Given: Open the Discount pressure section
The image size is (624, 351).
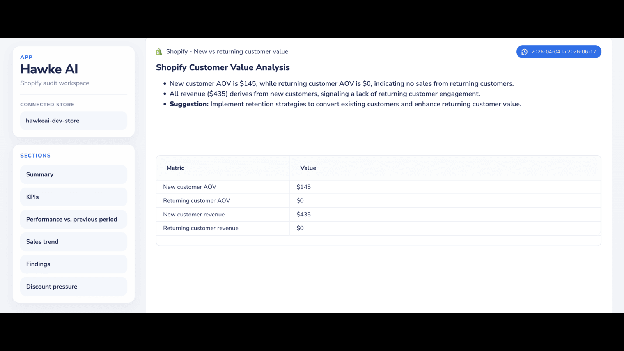Looking at the screenshot, I should pos(74,287).
